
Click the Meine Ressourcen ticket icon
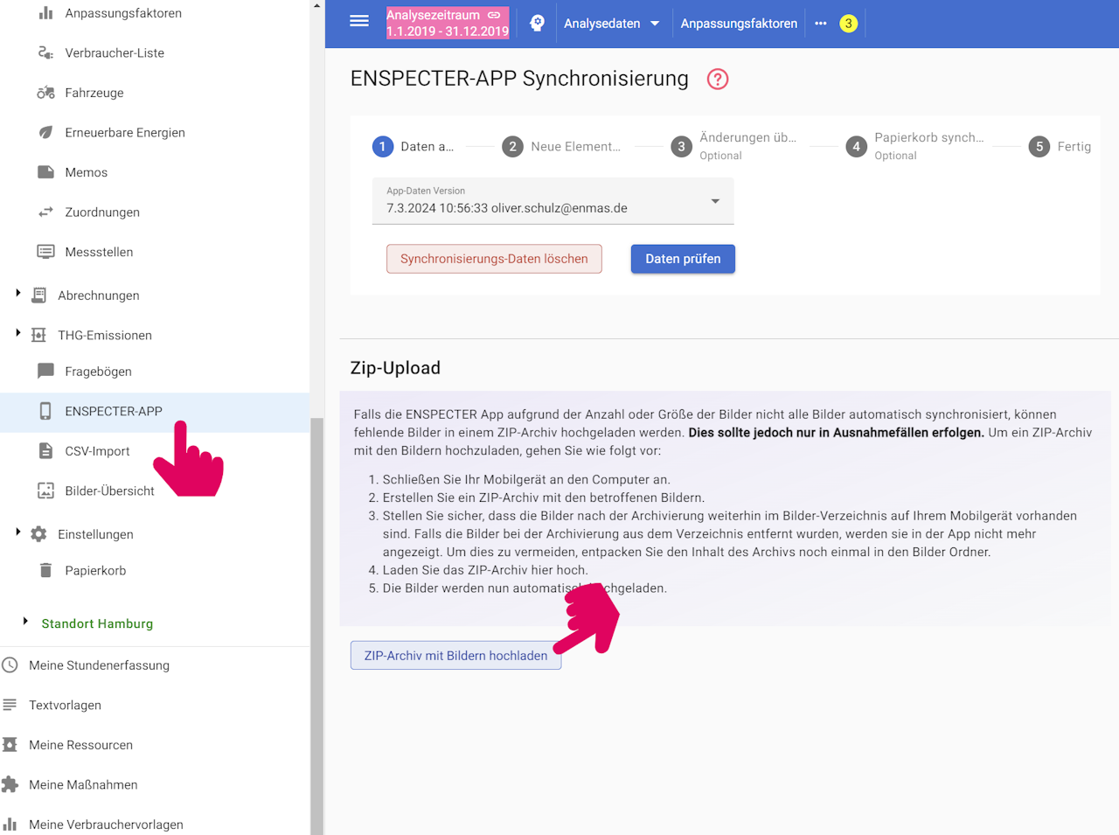coord(10,745)
